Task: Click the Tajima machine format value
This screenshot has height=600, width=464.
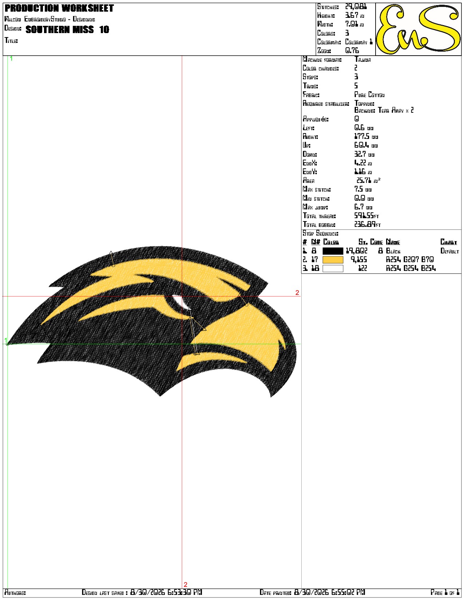Action: coord(363,60)
